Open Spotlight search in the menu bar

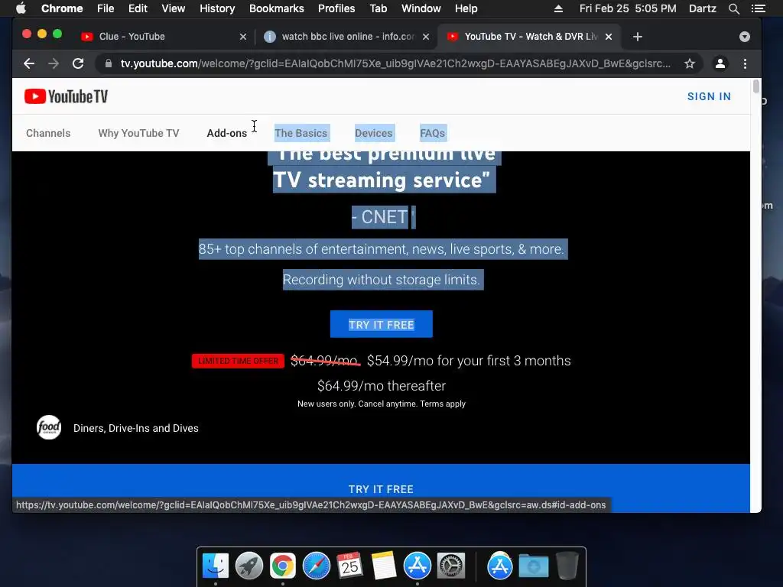733,8
